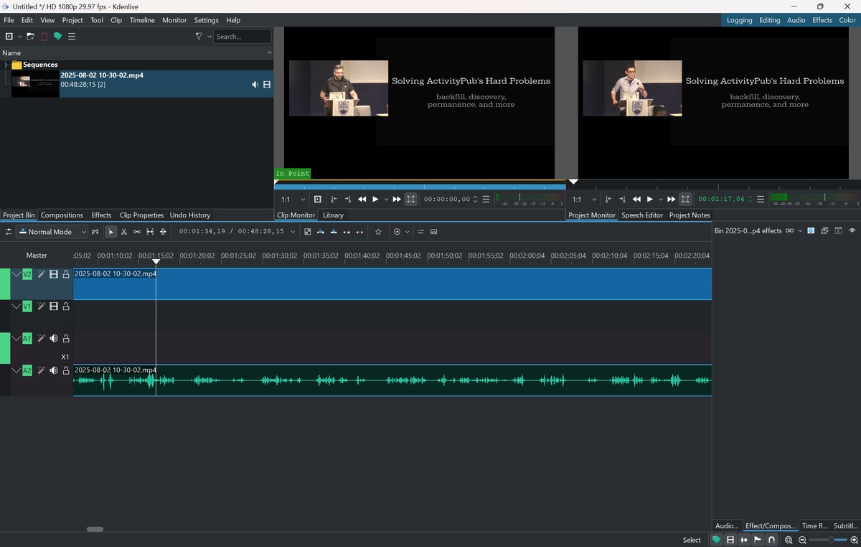Switch to the Color workspace layout

[x=847, y=20]
